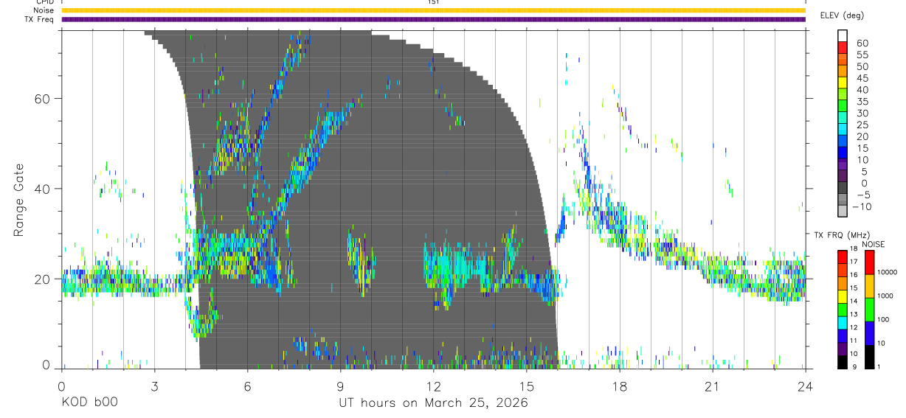The image size is (906, 418).
Task: Click the 'TX FRQ (MHz)' colorbar title
Action: (x=842, y=235)
